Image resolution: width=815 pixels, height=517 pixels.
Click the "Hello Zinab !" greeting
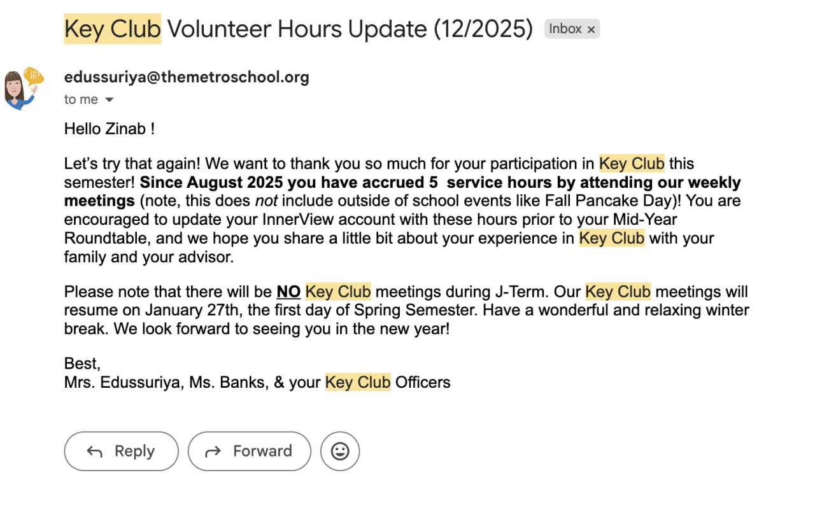pos(110,129)
